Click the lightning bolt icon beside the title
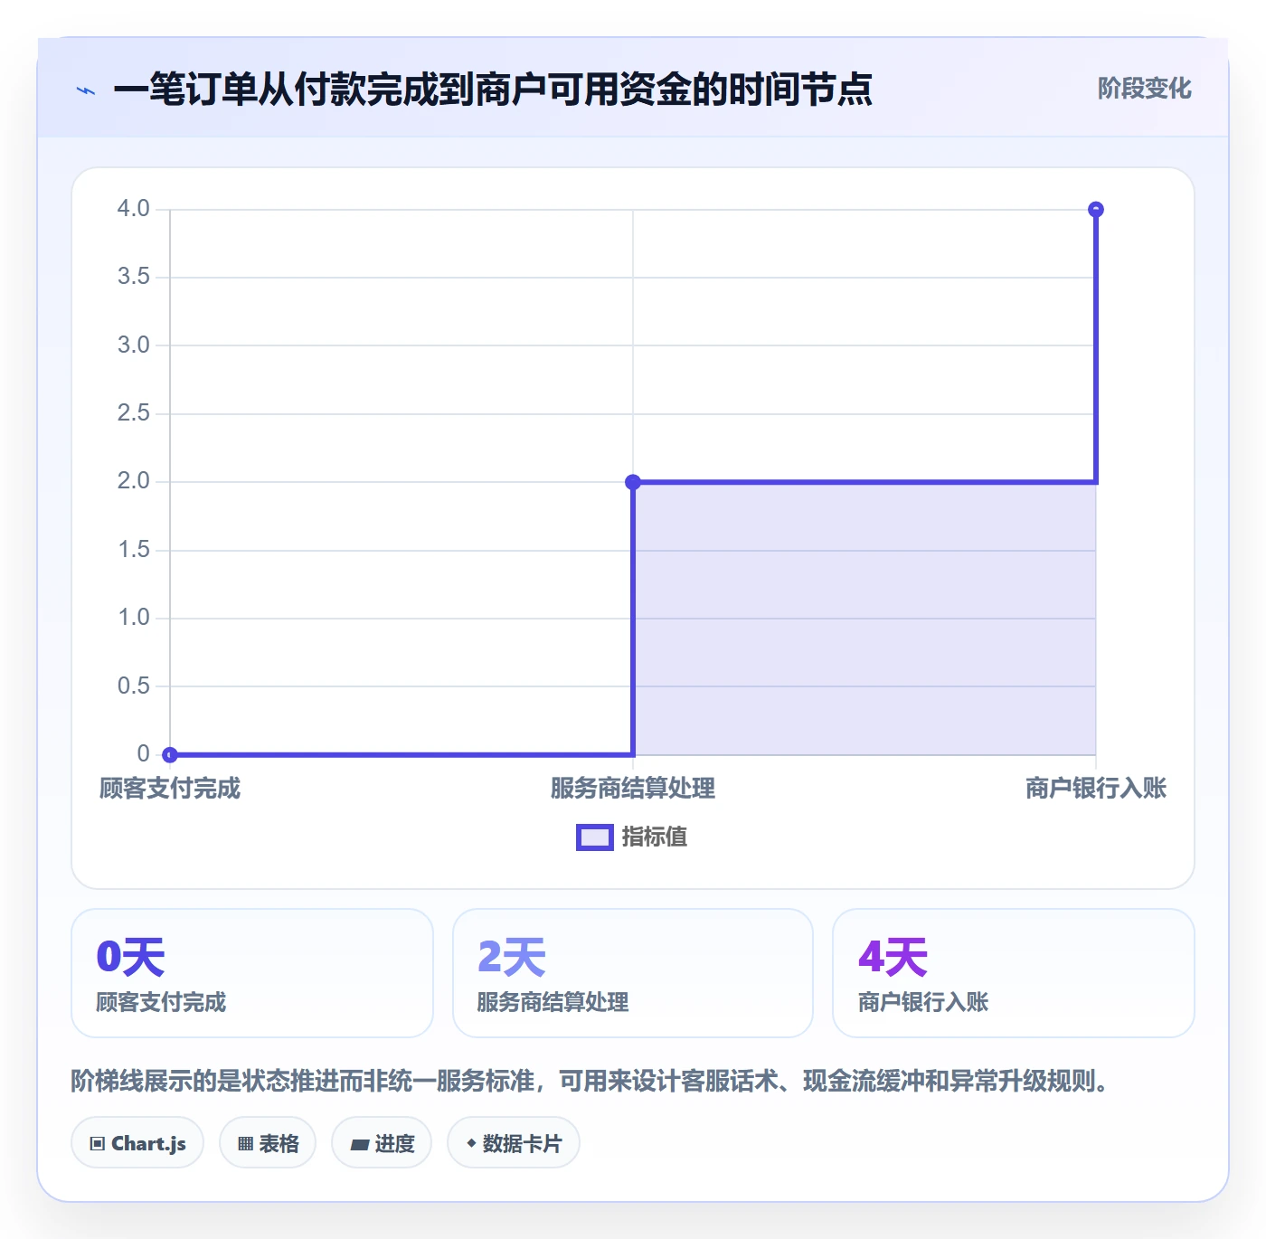 click(x=86, y=90)
